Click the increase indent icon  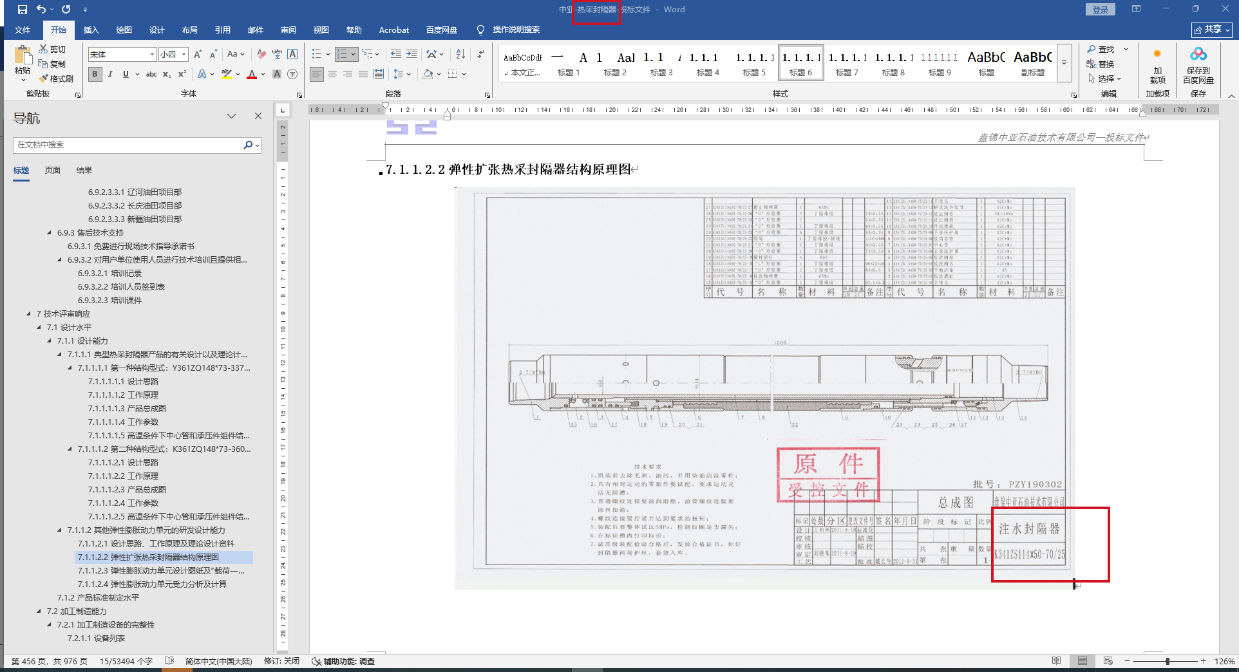(x=411, y=55)
